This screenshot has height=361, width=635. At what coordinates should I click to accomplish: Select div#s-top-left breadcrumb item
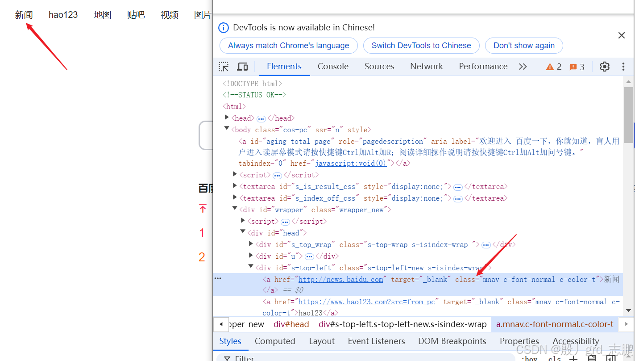[x=403, y=324]
